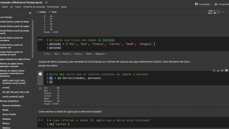Screen dimensions: 229x129
Task: Click the highlighted s1 variable in code
Action: [51, 78]
